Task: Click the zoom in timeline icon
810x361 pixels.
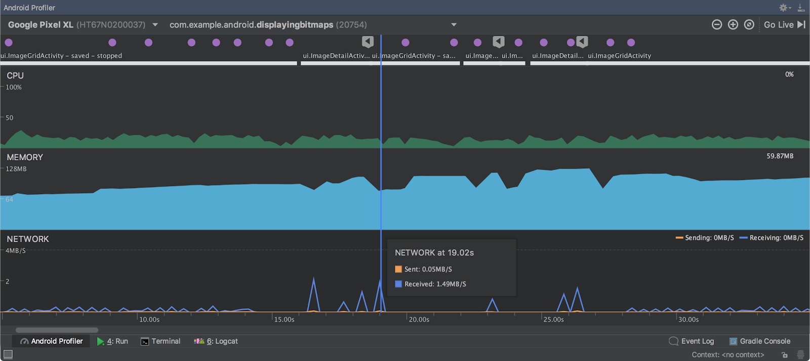Action: pyautogui.click(x=733, y=25)
